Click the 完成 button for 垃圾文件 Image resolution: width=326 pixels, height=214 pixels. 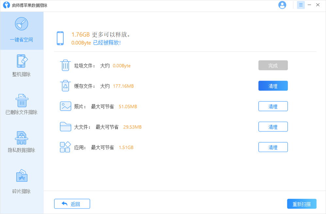[273, 65]
